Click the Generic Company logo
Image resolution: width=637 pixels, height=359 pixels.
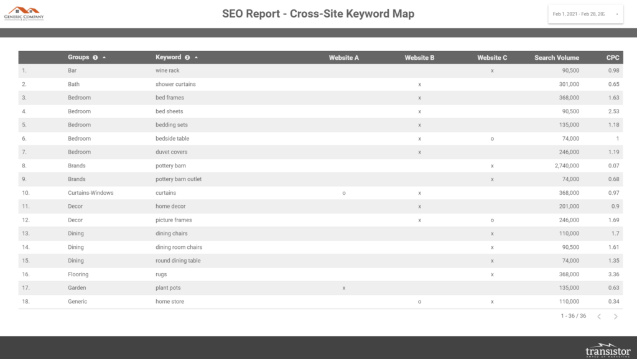coord(24,13)
